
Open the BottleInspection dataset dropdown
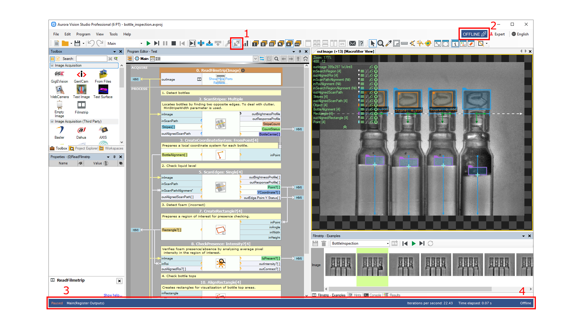pyautogui.click(x=387, y=243)
